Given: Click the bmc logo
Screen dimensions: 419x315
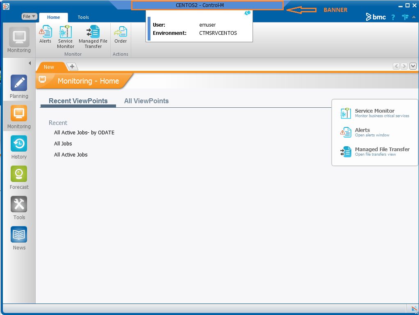Looking at the screenshot, I should pyautogui.click(x=376, y=17).
